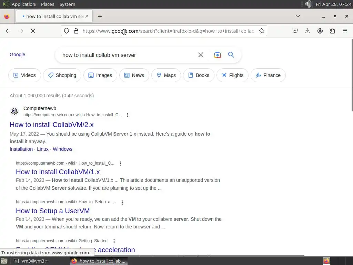Switch to News results
353x265 pixels.
[134, 75]
